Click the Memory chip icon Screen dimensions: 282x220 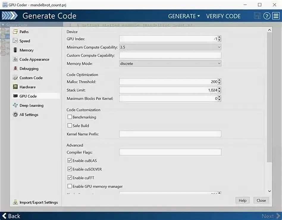(x=15, y=50)
